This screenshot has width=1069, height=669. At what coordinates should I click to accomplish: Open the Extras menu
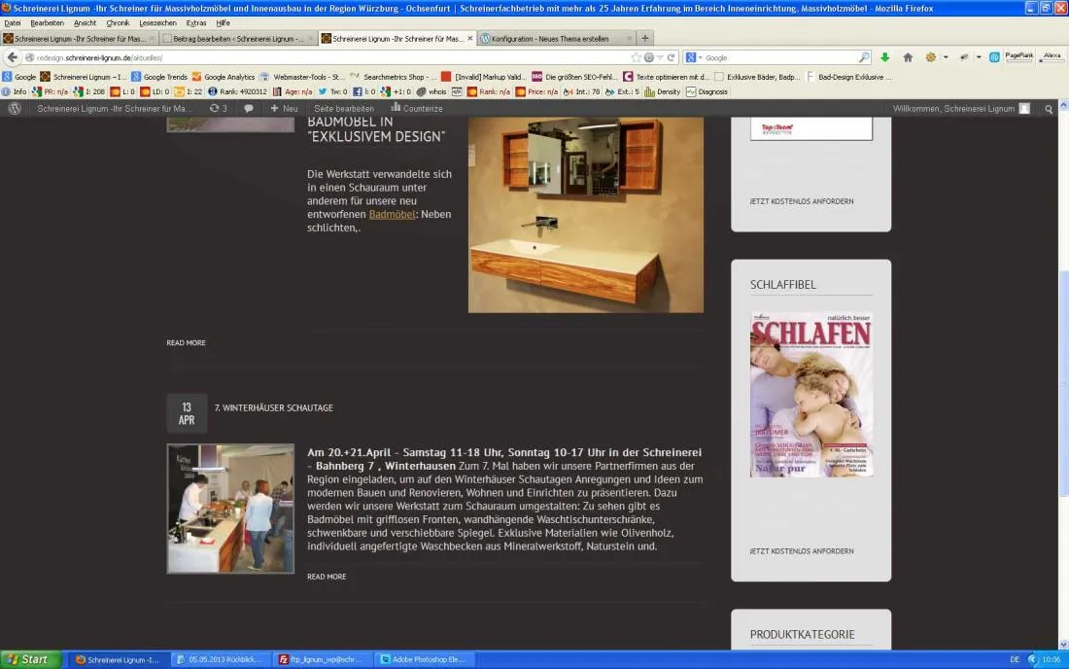[x=196, y=22]
